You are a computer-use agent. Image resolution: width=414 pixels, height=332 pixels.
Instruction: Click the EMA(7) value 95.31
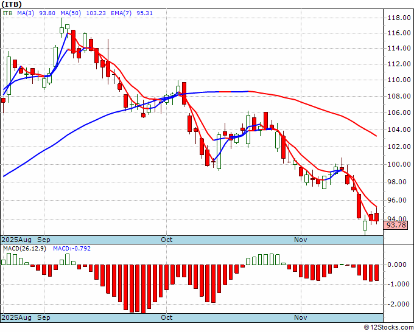tap(144, 13)
